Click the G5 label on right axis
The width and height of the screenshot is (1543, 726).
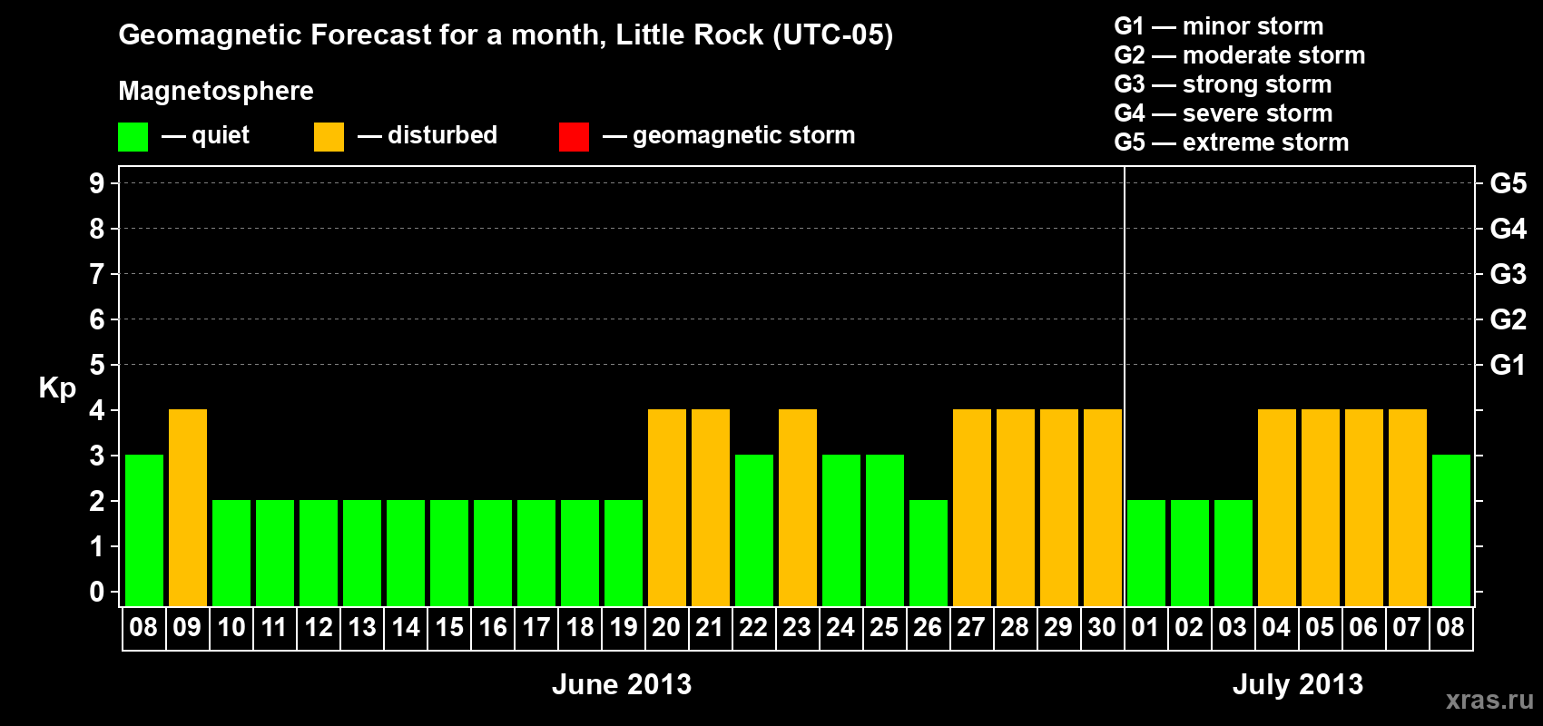point(1508,183)
